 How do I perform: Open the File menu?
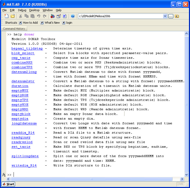tap(4, 10)
